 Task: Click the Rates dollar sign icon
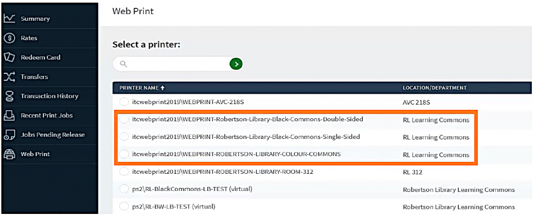9,38
